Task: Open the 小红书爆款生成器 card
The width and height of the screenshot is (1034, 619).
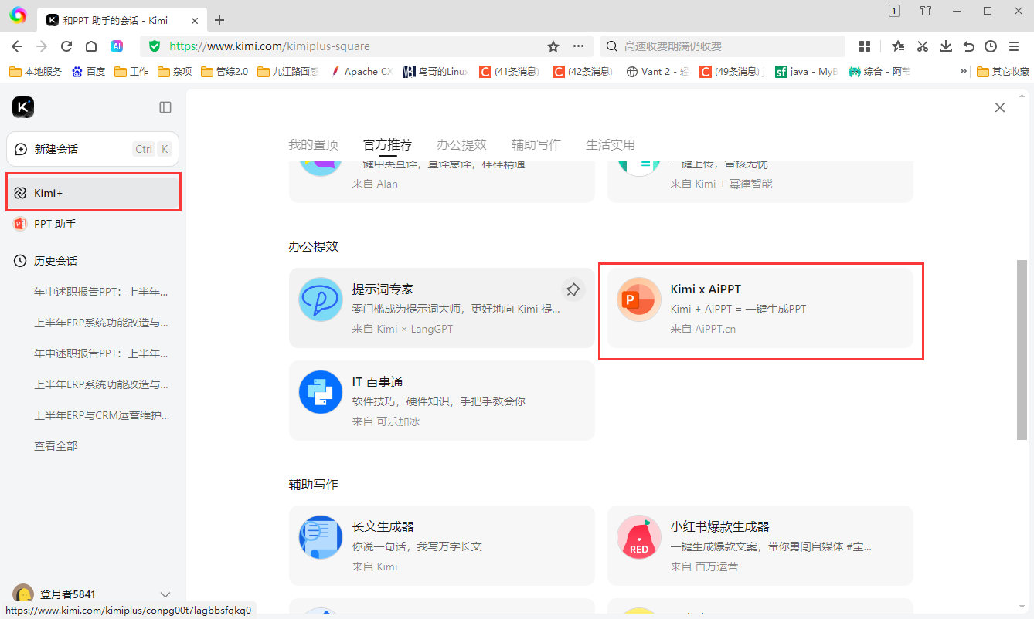Action: coord(760,546)
